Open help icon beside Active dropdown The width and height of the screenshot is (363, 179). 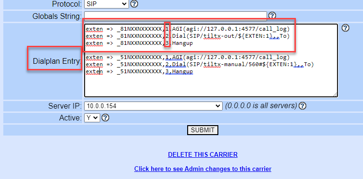(105, 118)
